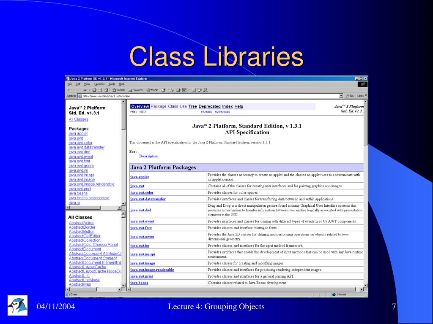
Task: Click the NO FRAMES link
Action: [x=222, y=112]
